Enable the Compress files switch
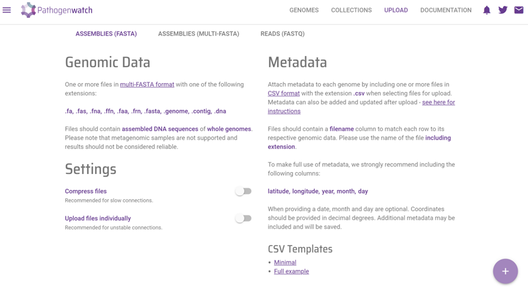Image resolution: width=528 pixels, height=287 pixels. pyautogui.click(x=244, y=191)
